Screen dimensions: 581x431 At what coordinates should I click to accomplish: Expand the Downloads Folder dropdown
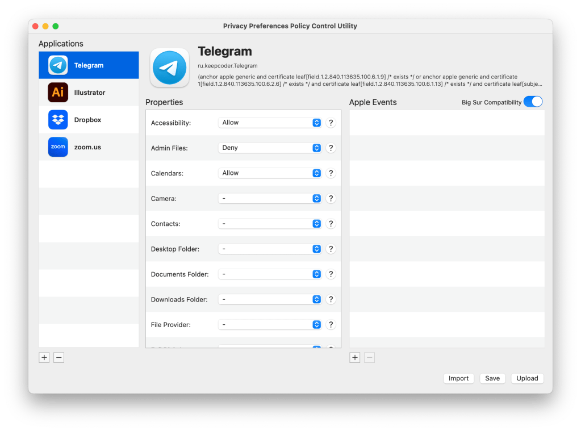[270, 299]
